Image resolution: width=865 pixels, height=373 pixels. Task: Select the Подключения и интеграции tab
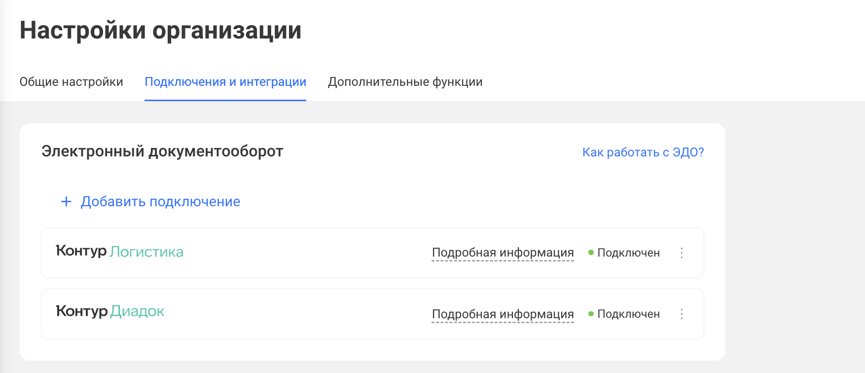(225, 82)
